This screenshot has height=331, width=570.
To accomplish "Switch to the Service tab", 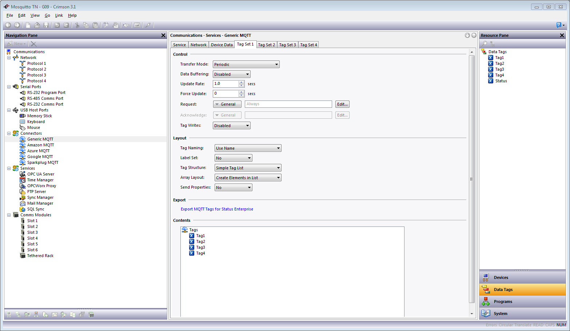I will click(179, 45).
